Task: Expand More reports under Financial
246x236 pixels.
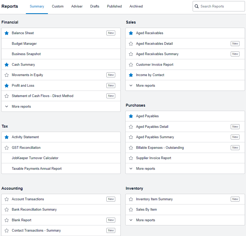Action: 61,106
